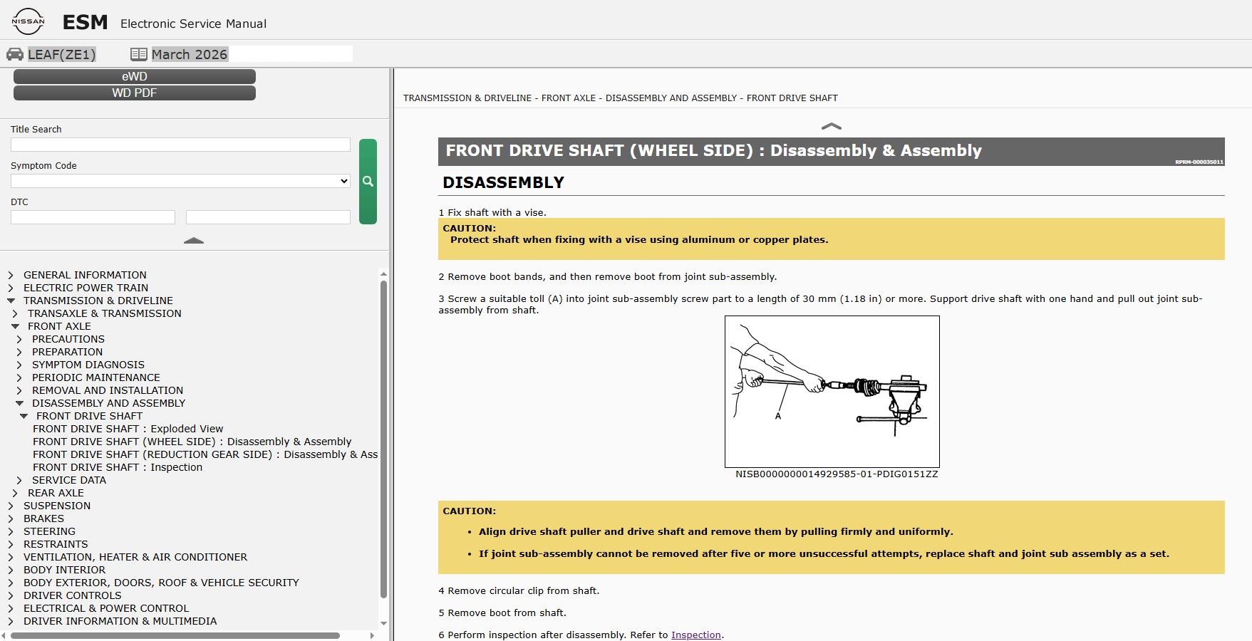Expand SYMPTOM DIAGNOSIS tree node

19,365
